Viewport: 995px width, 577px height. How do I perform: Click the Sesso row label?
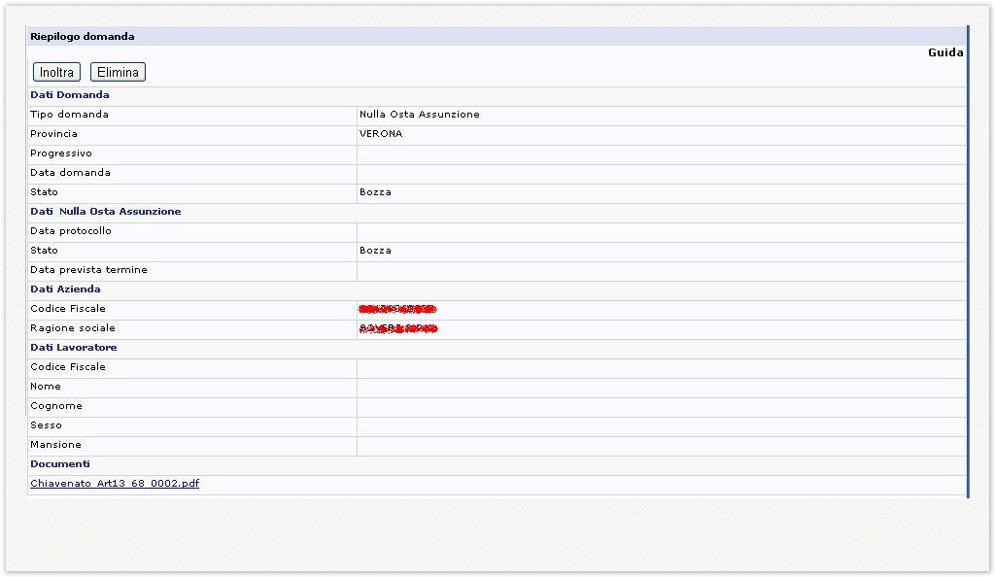[x=46, y=425]
